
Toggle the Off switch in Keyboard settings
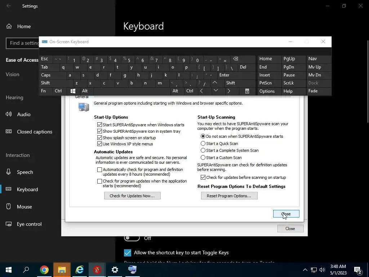click(x=132, y=238)
